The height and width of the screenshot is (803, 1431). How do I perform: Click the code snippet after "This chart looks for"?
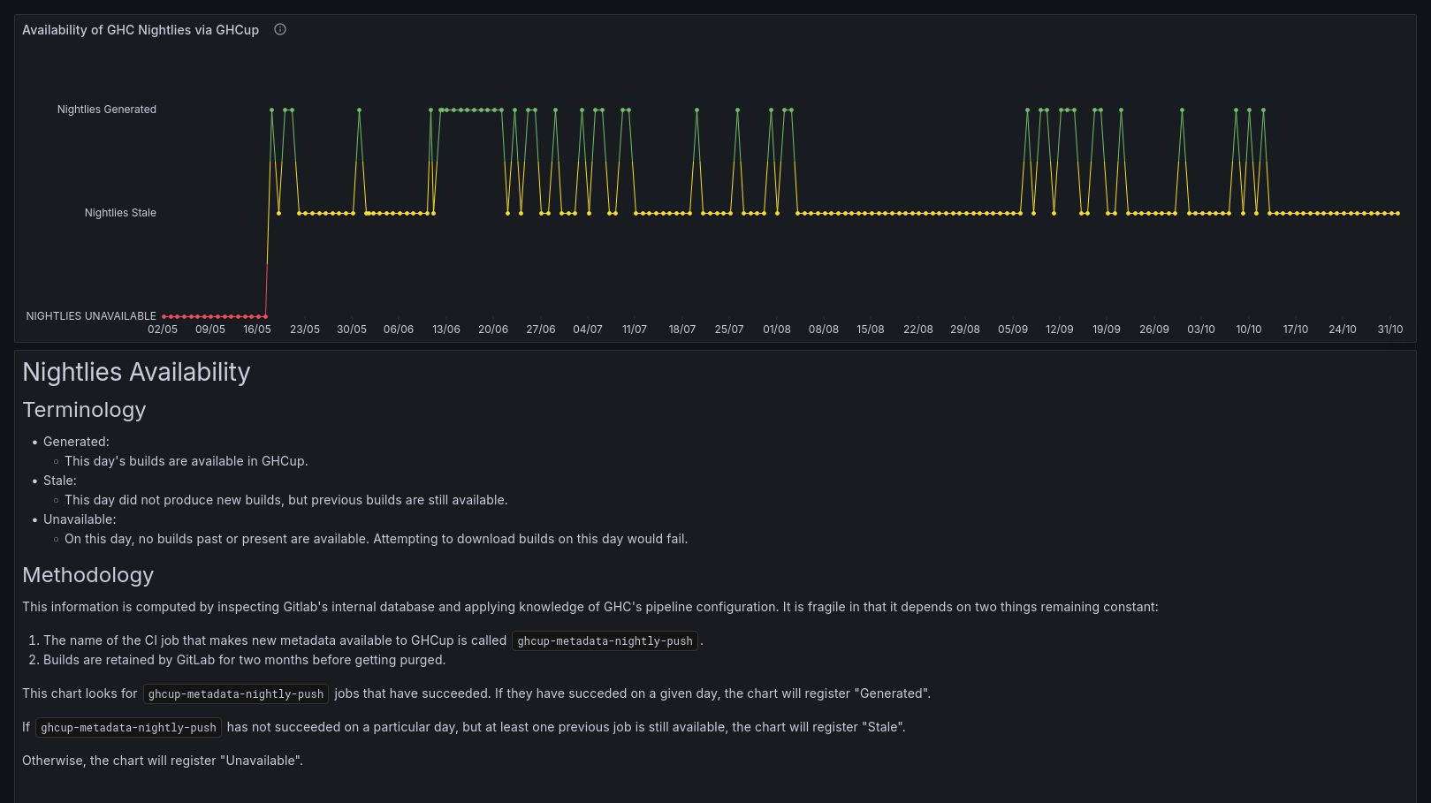[x=236, y=694]
